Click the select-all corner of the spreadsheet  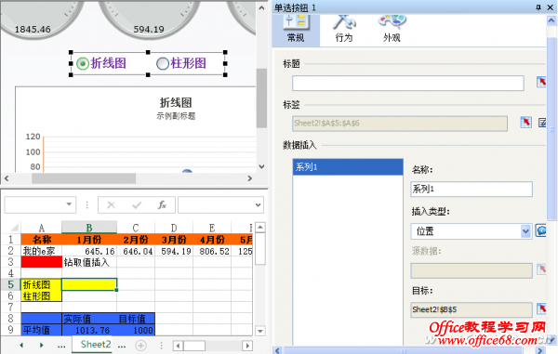(x=15, y=228)
